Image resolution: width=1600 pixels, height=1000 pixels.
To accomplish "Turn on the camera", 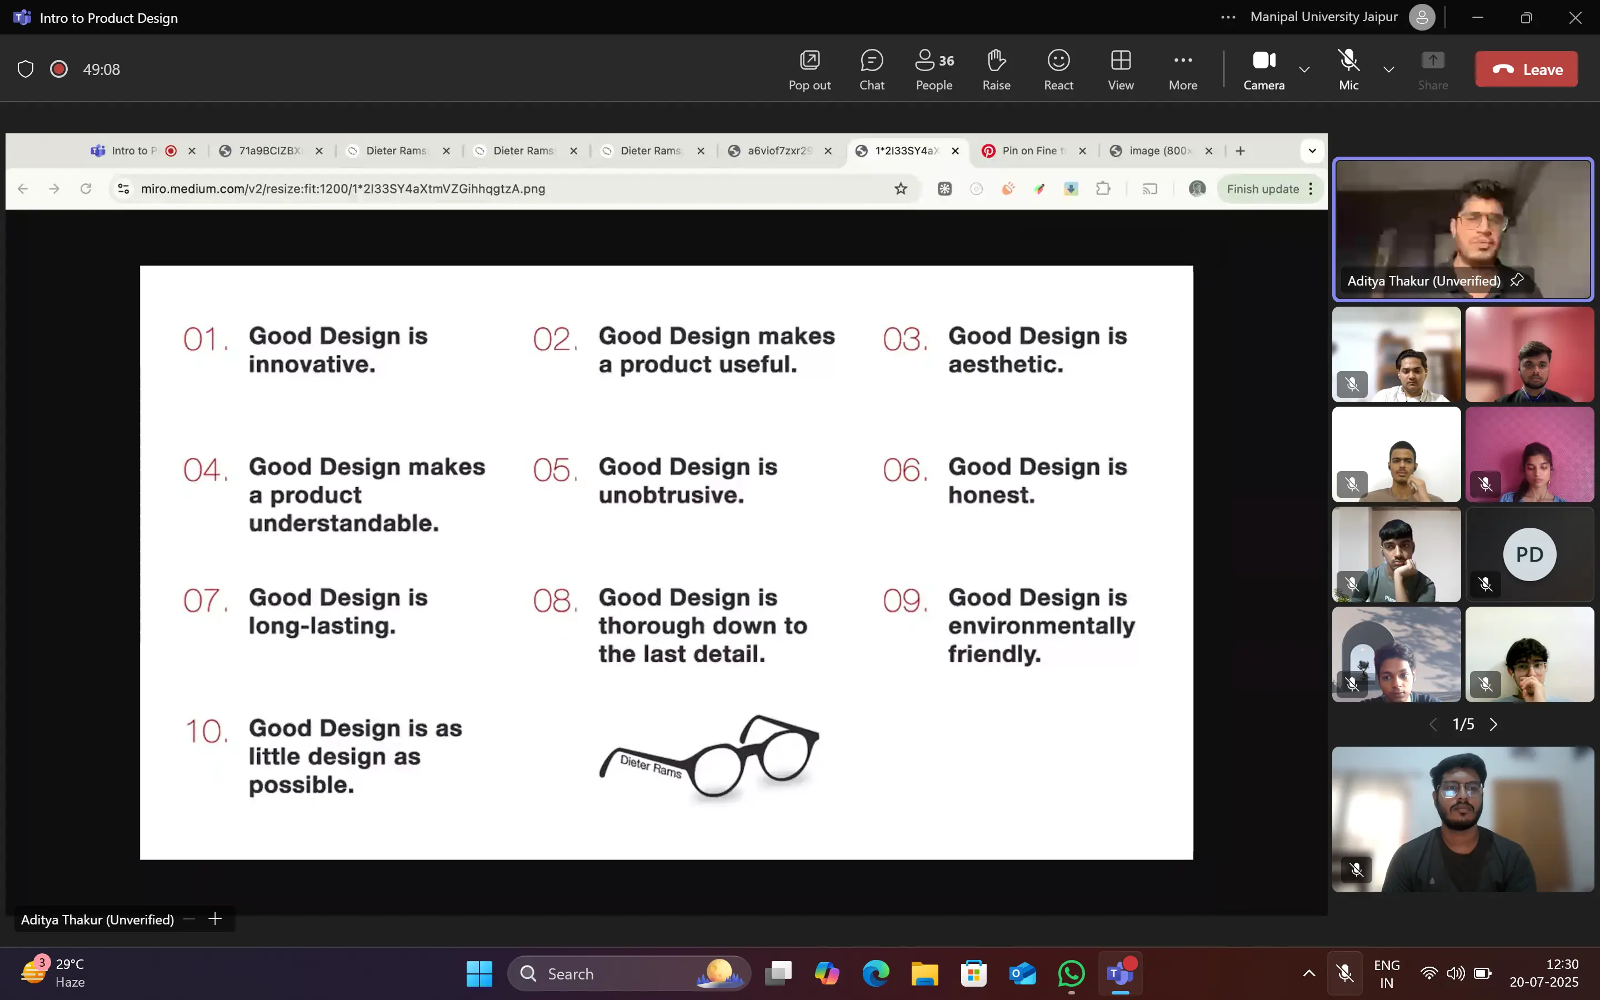I will tap(1263, 69).
